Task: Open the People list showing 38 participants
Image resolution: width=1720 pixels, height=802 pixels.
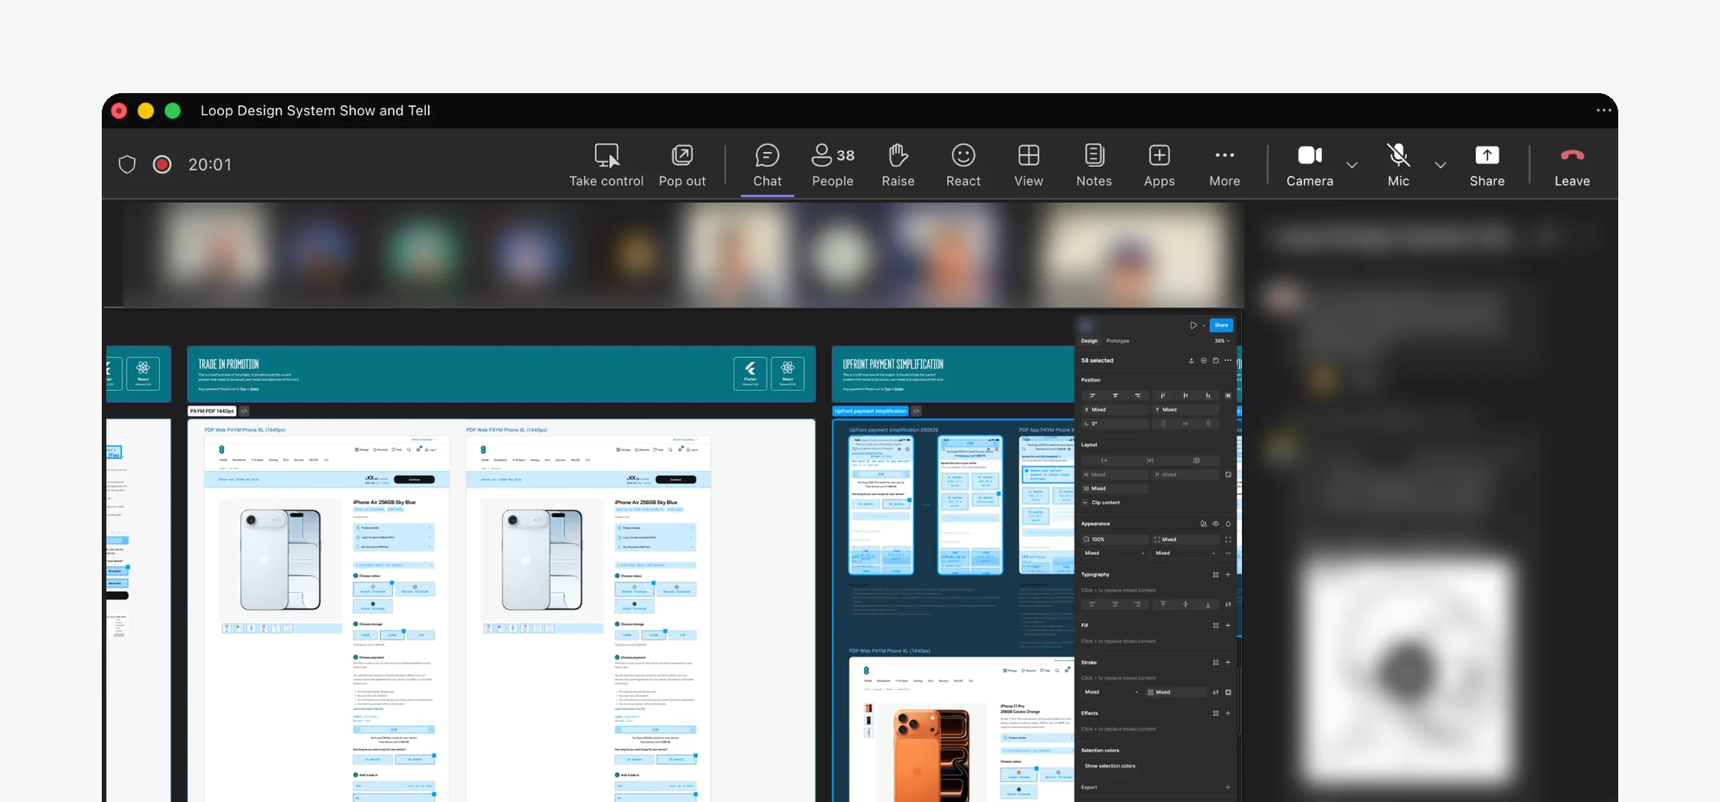Action: click(833, 165)
